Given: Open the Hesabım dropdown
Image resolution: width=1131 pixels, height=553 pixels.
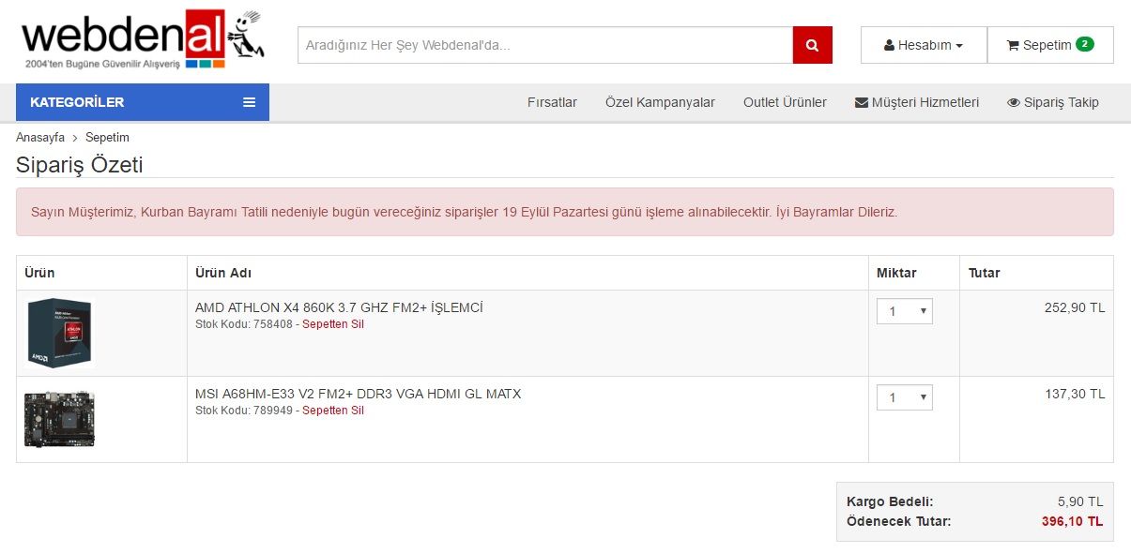Looking at the screenshot, I should point(924,44).
